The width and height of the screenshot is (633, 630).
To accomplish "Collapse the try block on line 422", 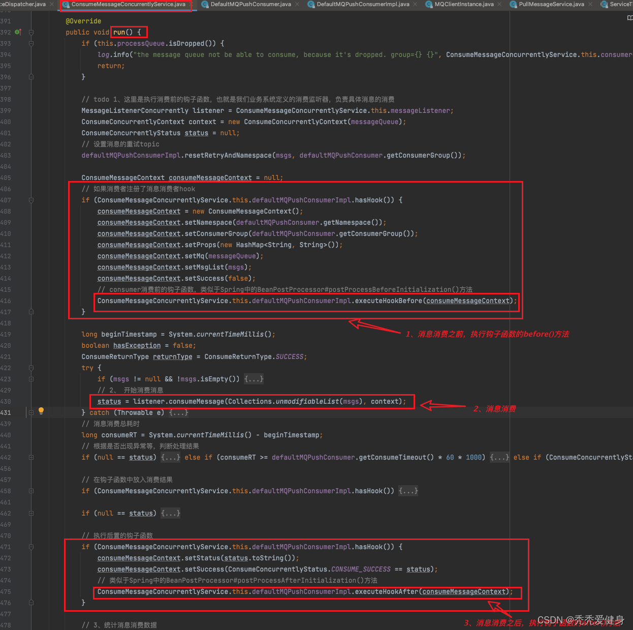I will (x=31, y=368).
